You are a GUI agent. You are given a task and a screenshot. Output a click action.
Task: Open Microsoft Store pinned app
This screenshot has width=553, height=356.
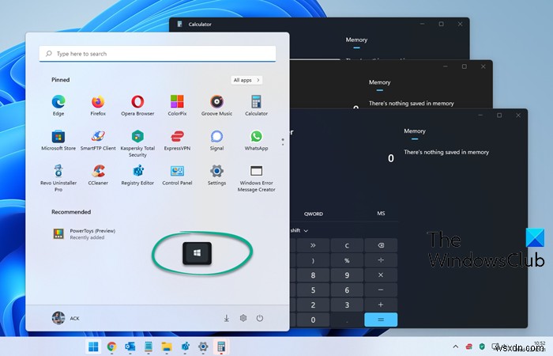tap(58, 140)
